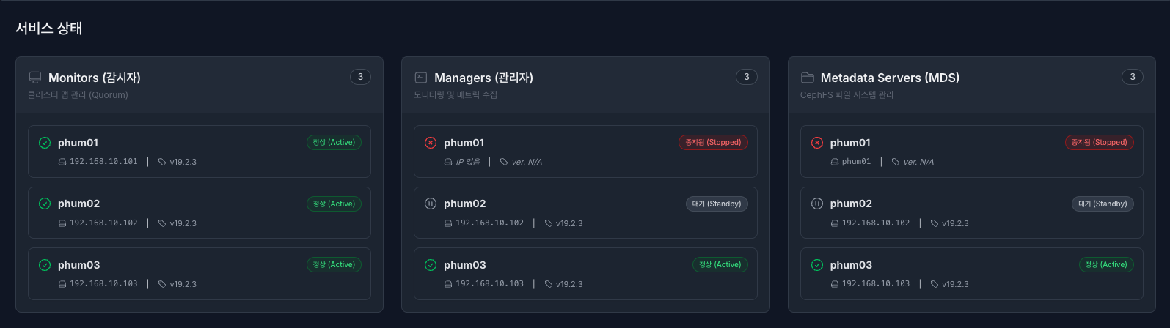1170x328 pixels.
Task: Click the standby pause icon for MDS phum02
Action: 817,204
